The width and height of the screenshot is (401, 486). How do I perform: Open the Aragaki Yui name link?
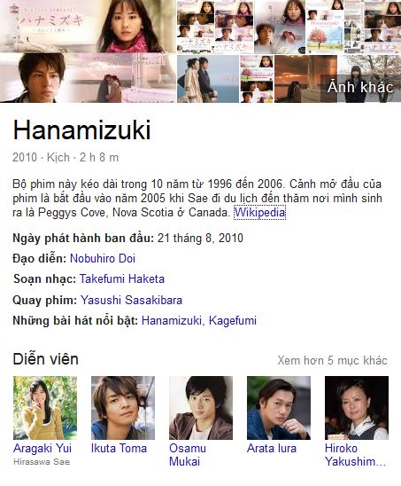[42, 448]
